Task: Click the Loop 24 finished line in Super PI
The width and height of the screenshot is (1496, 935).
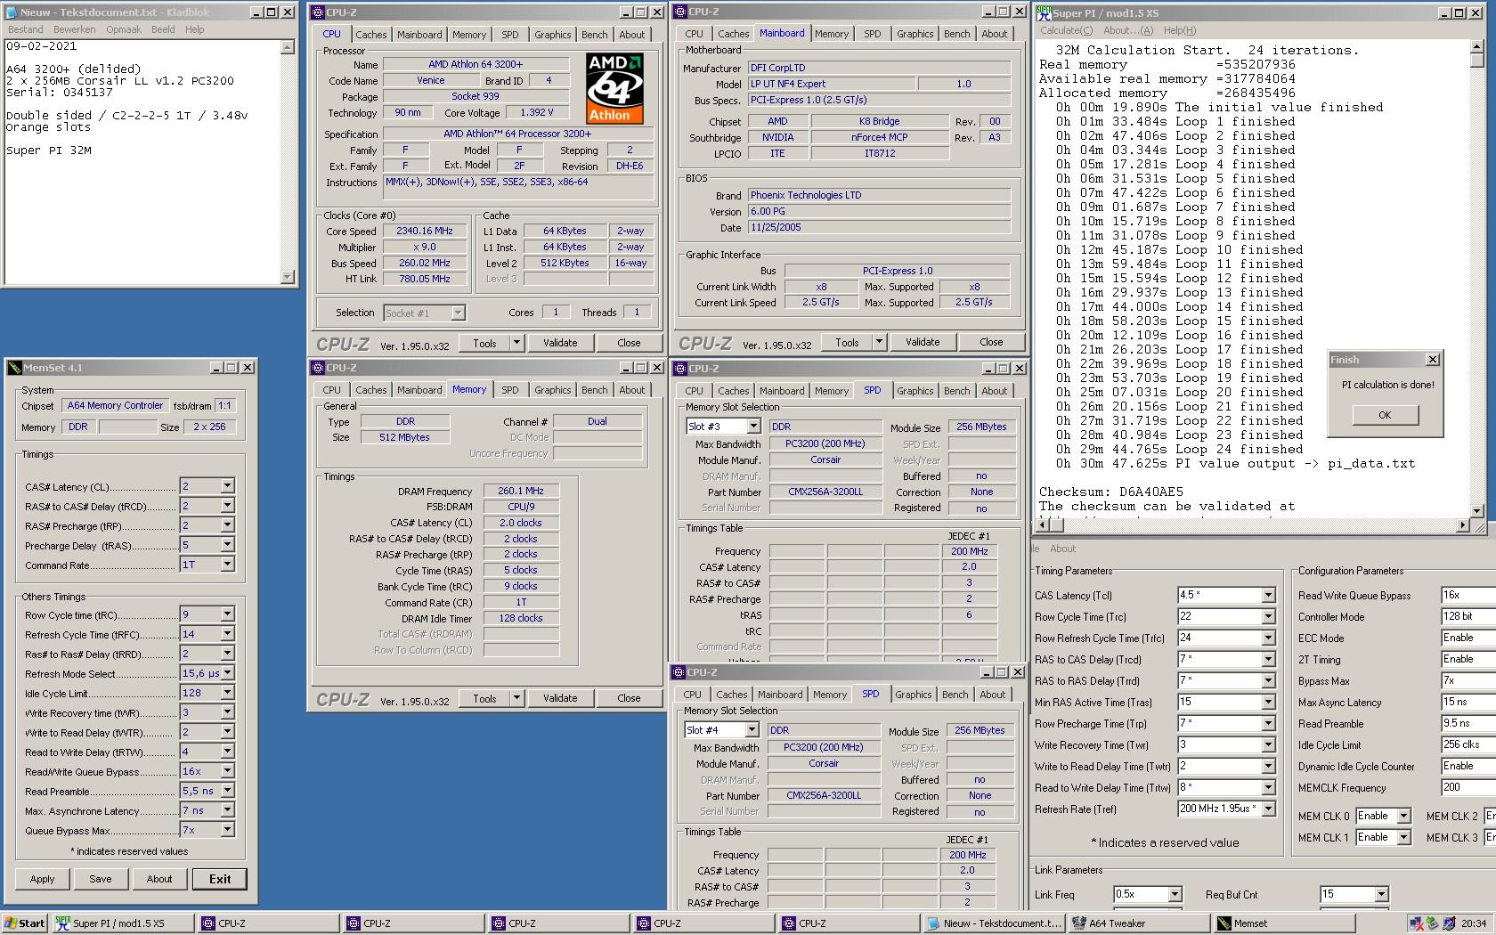Action: (x=1179, y=449)
